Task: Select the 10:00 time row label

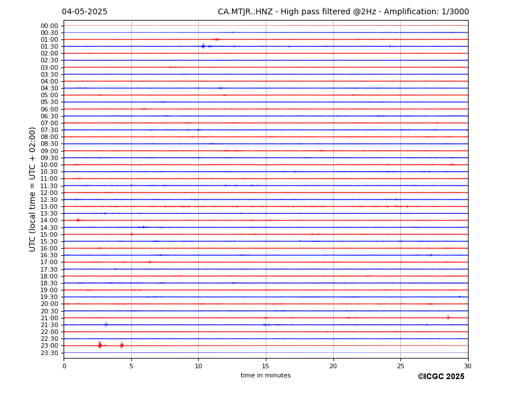Action: 49,165
